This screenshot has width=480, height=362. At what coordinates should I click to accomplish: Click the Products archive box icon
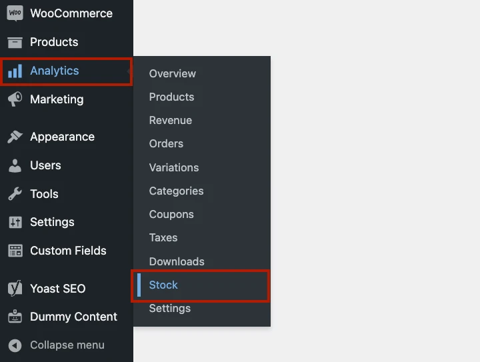15,42
